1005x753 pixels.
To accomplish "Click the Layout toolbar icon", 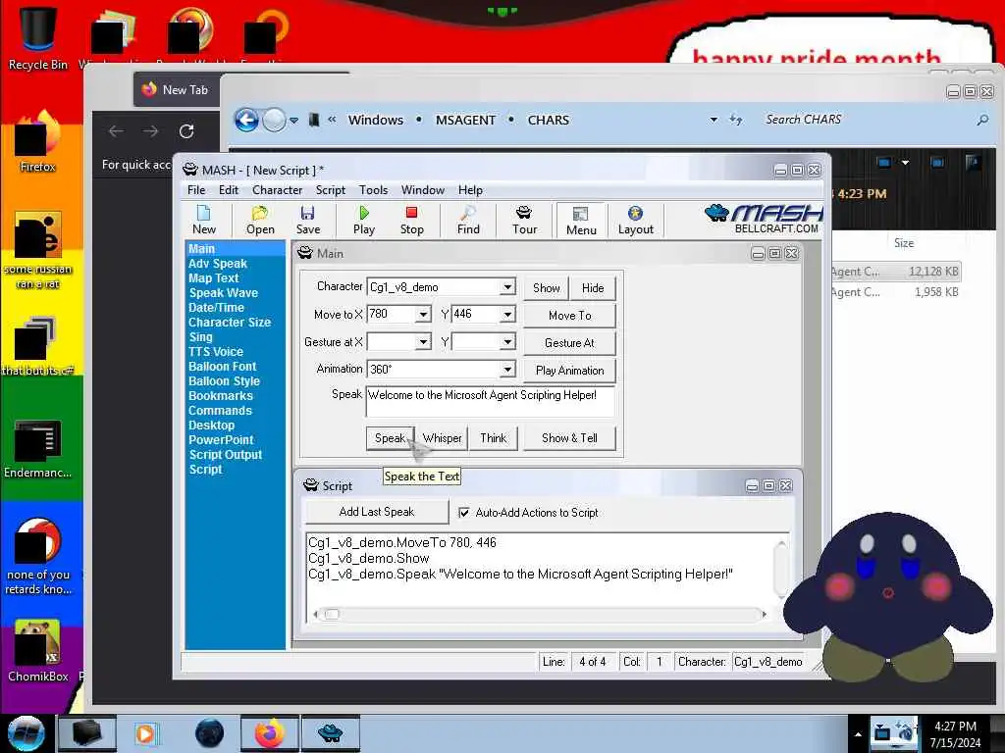I will [635, 221].
